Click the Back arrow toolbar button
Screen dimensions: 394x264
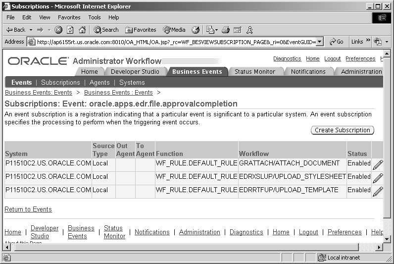[x=15, y=30]
